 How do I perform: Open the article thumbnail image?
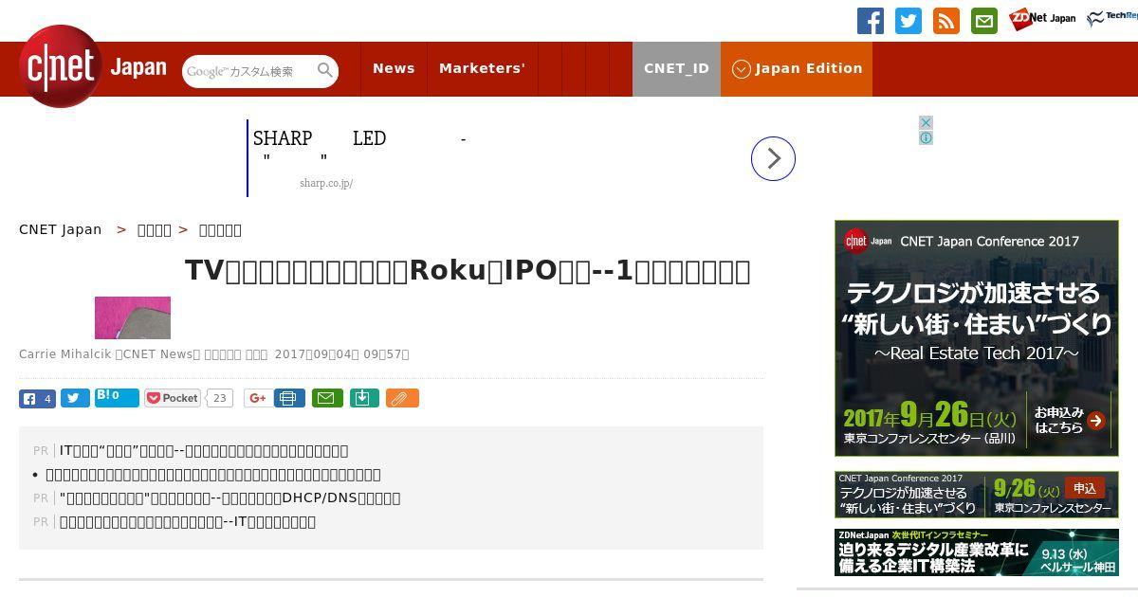pyautogui.click(x=133, y=317)
